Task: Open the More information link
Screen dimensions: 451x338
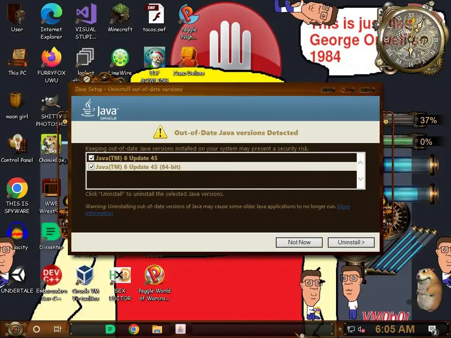Action: (x=344, y=206)
